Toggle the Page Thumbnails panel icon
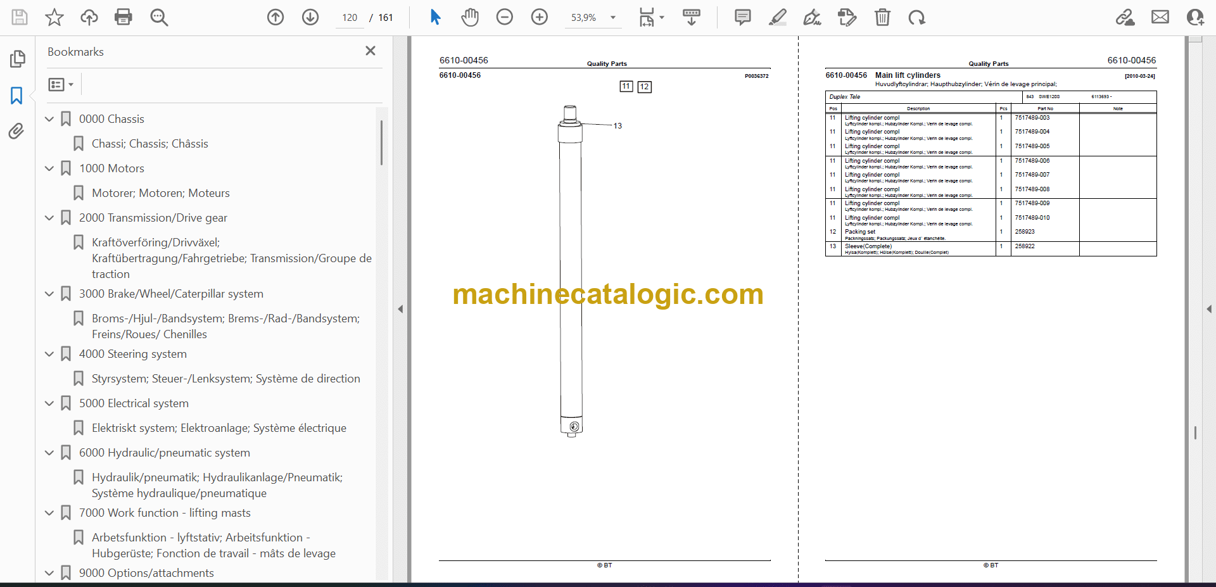 [x=17, y=59]
